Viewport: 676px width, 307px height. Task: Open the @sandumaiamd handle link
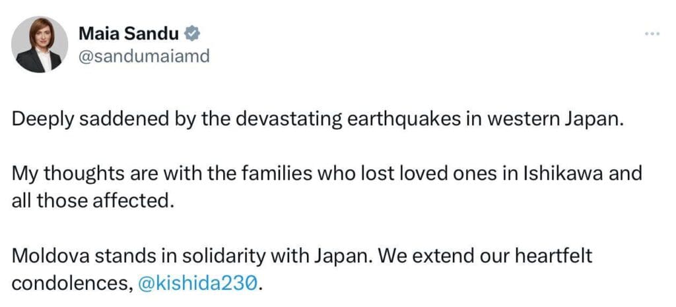(x=144, y=56)
